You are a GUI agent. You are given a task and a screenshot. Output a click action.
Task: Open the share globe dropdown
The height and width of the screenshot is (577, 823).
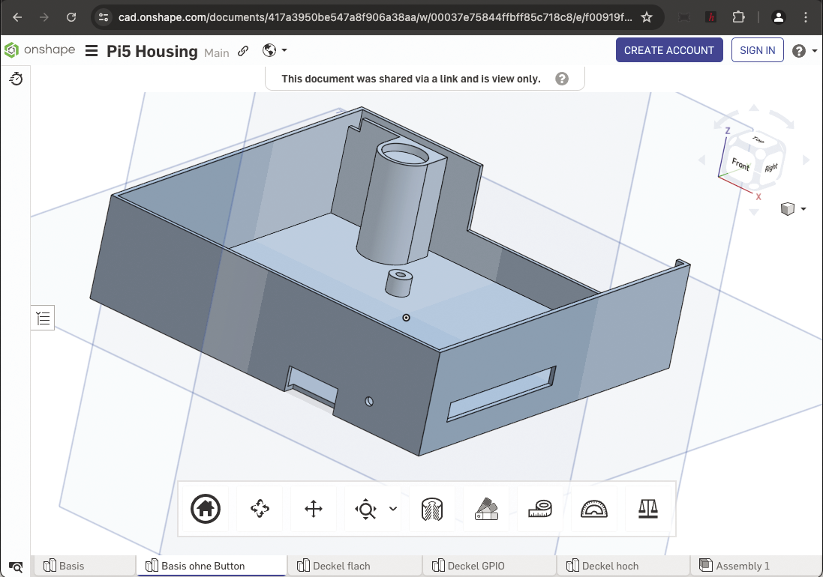point(275,50)
